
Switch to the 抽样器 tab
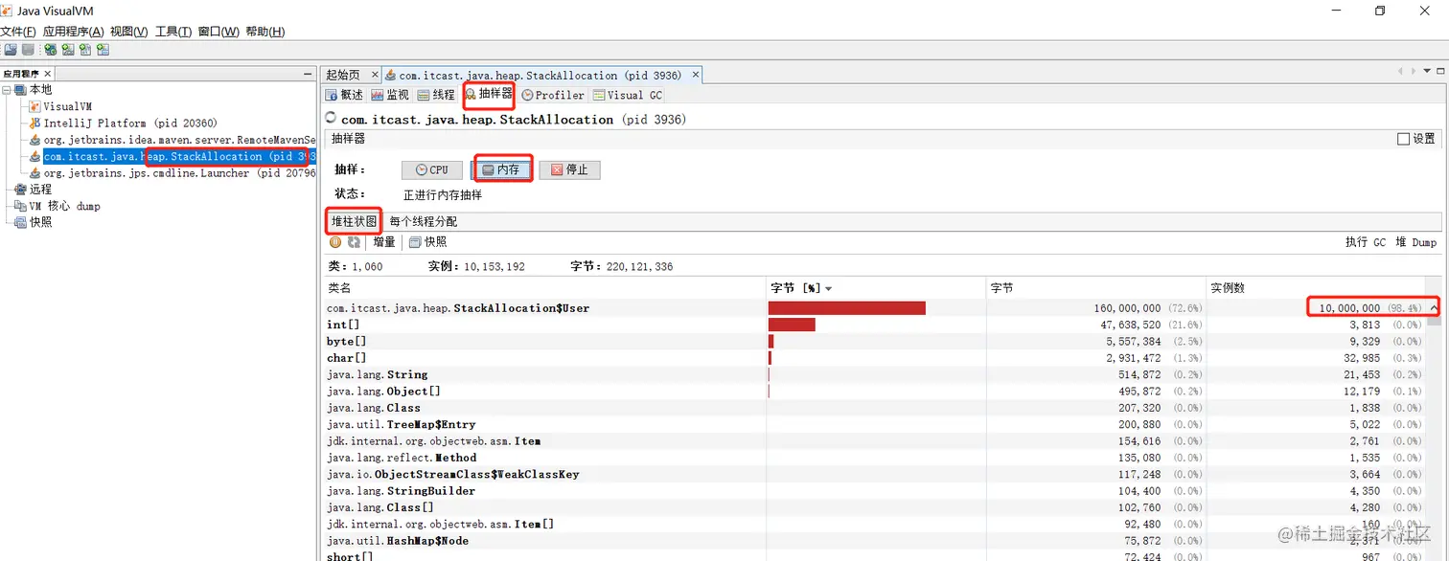489,94
